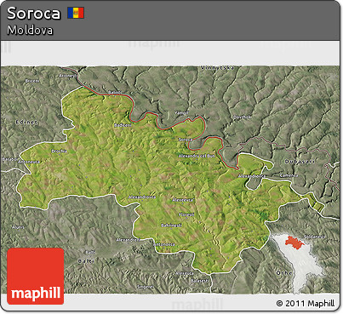
Task: Select the Camenca town label
Action: click(x=289, y=175)
